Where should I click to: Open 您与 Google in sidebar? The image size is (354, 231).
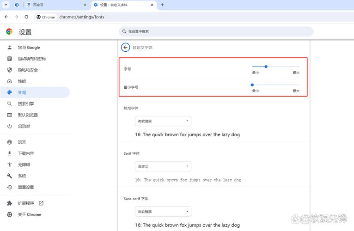[29, 48]
